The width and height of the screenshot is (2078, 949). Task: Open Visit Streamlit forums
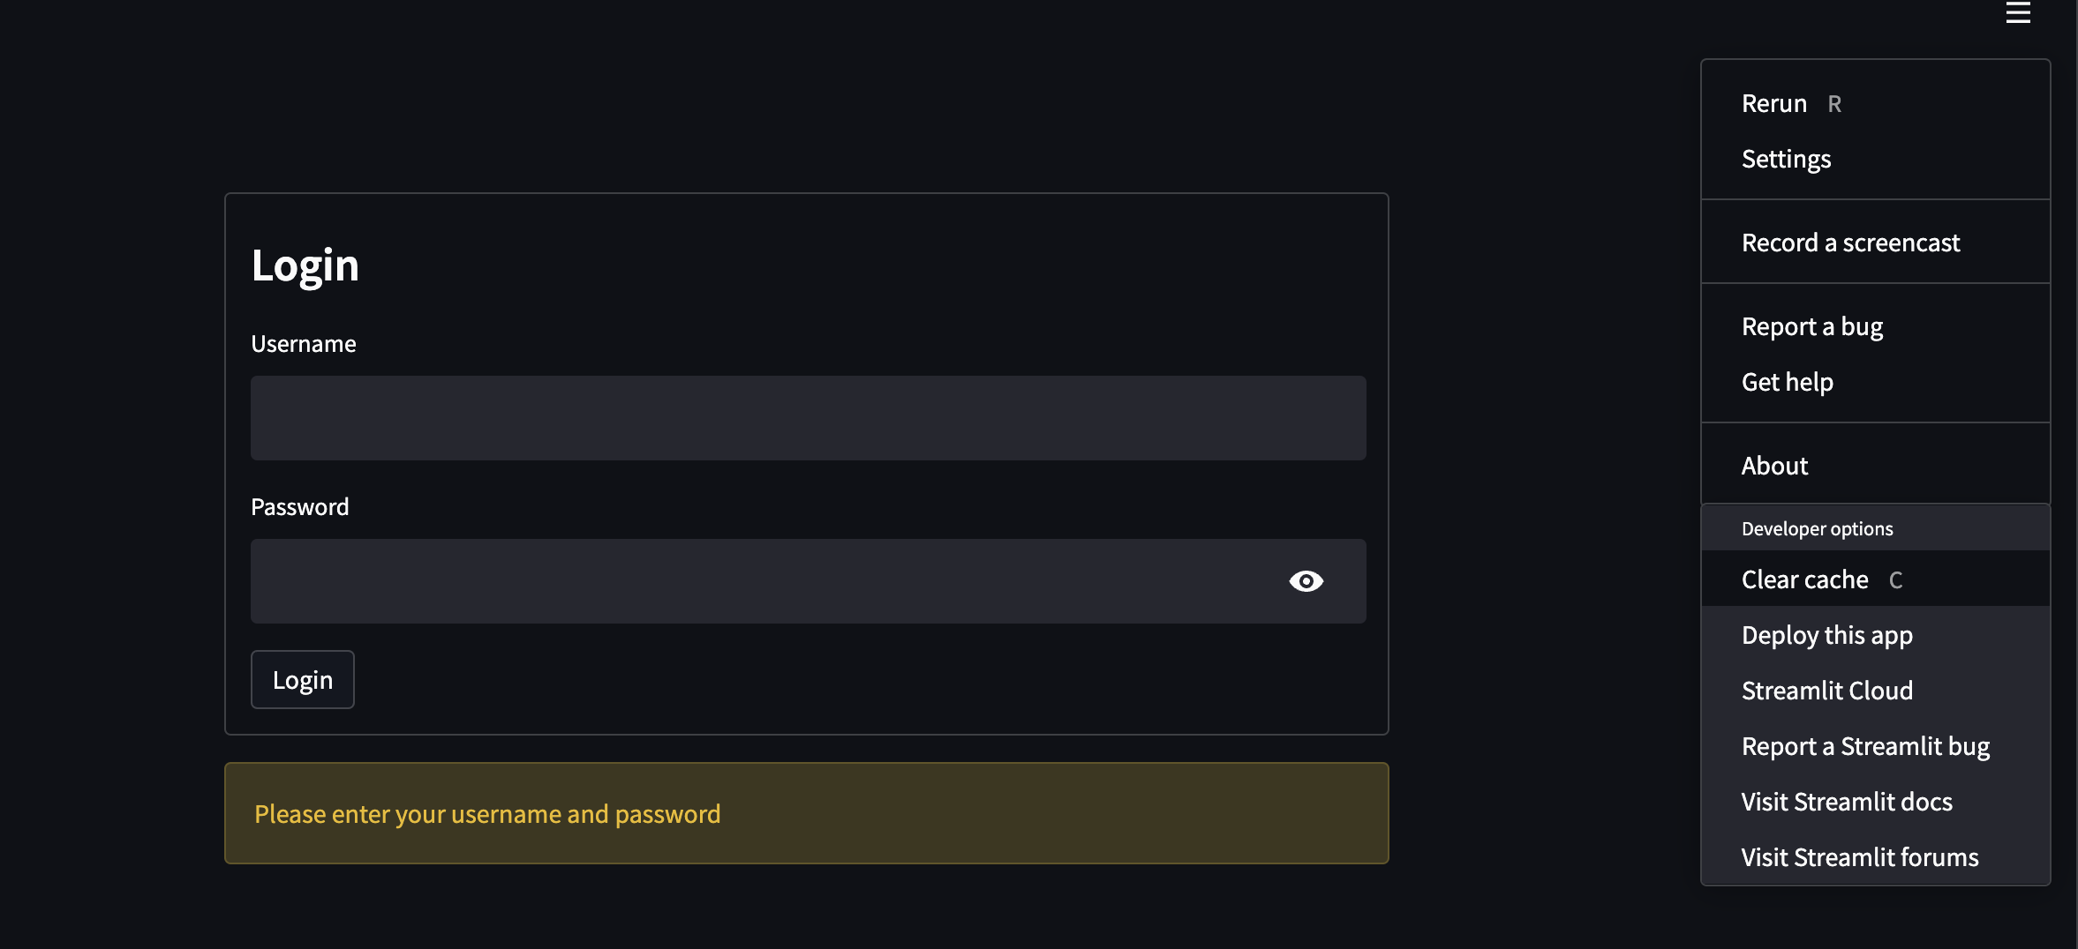1859,856
